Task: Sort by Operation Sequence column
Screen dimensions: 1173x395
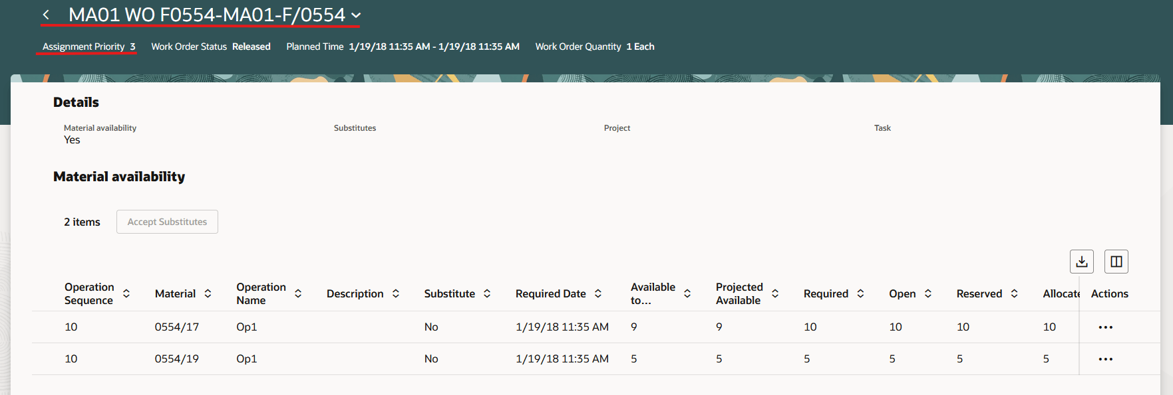Action: 126,293
